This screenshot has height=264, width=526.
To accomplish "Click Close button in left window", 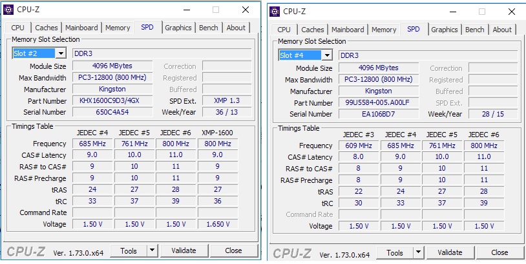I will point(234,250).
